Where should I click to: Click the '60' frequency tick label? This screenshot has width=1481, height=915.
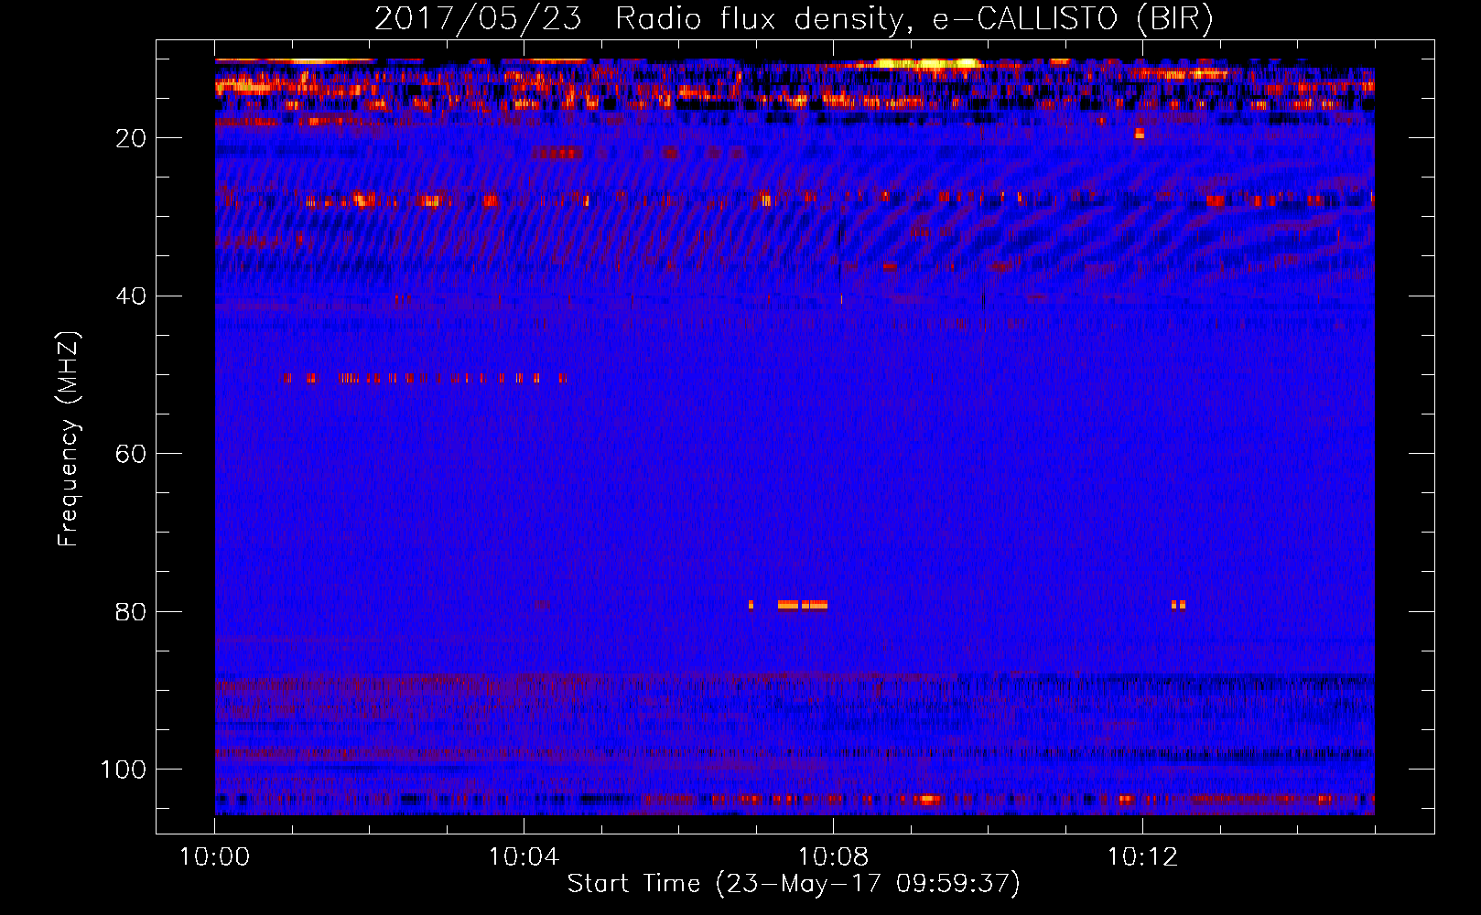pos(132,454)
